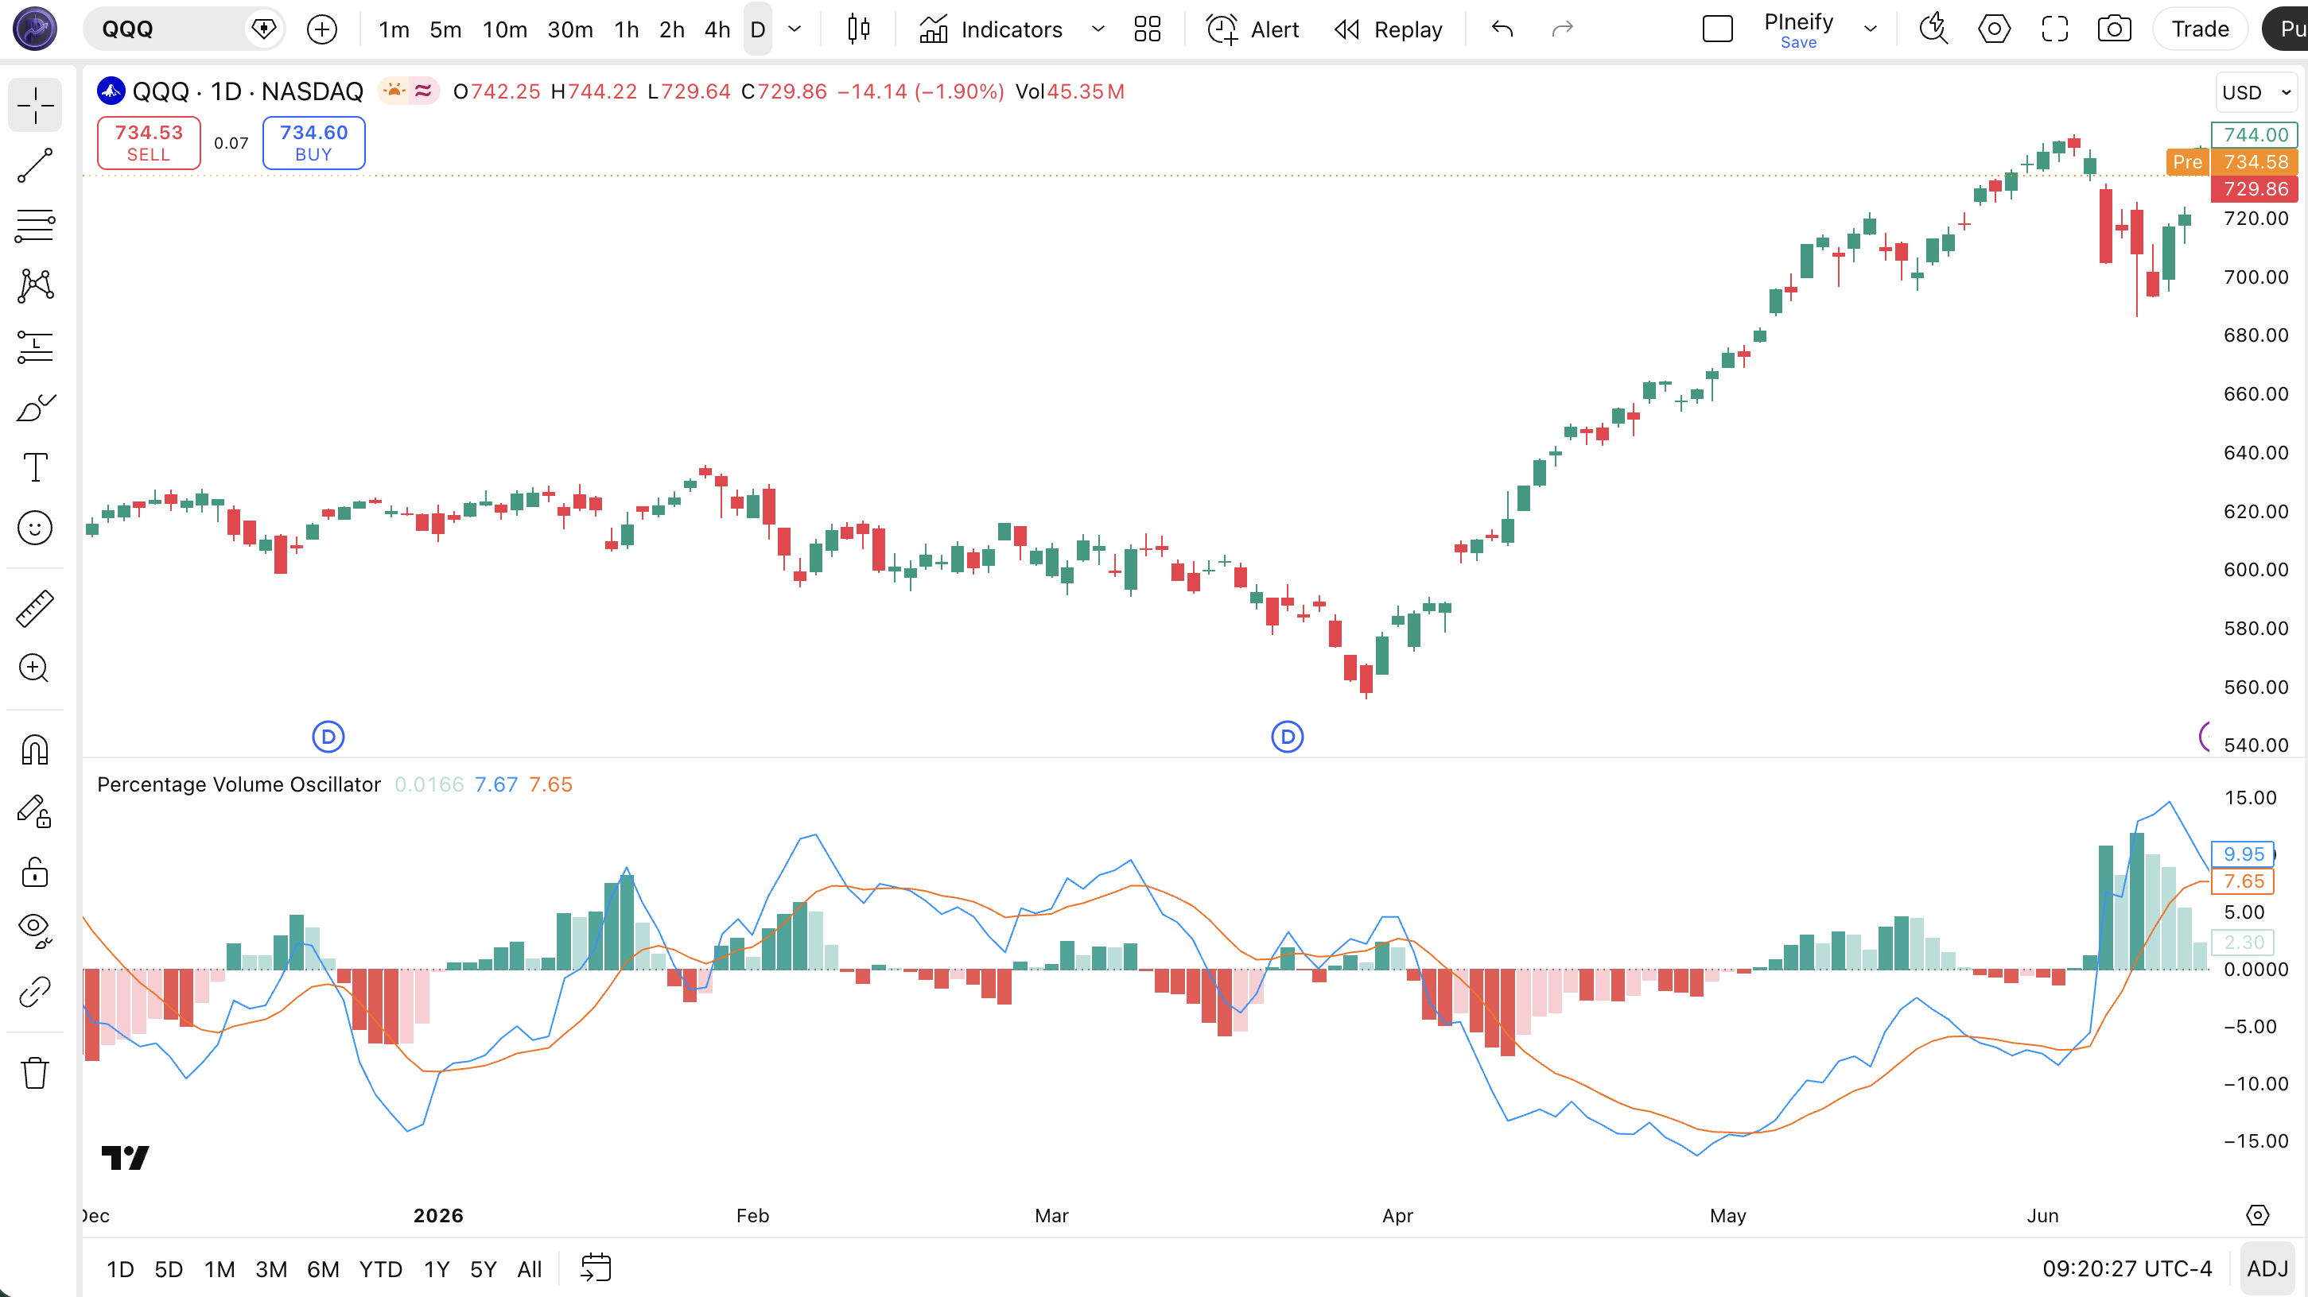The image size is (2308, 1297).
Task: Create an Alert
Action: point(1253,29)
